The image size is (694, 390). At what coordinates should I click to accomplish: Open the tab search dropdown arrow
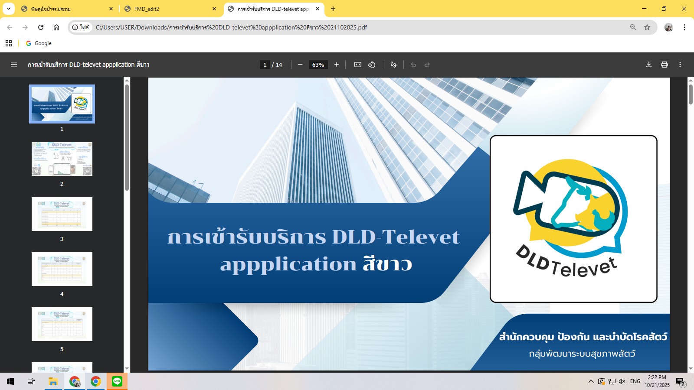(9, 9)
